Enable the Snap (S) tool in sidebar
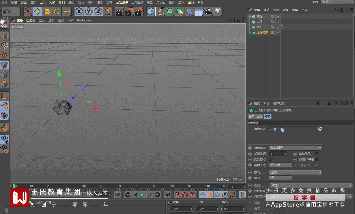355x214 pixels. pos(4,115)
